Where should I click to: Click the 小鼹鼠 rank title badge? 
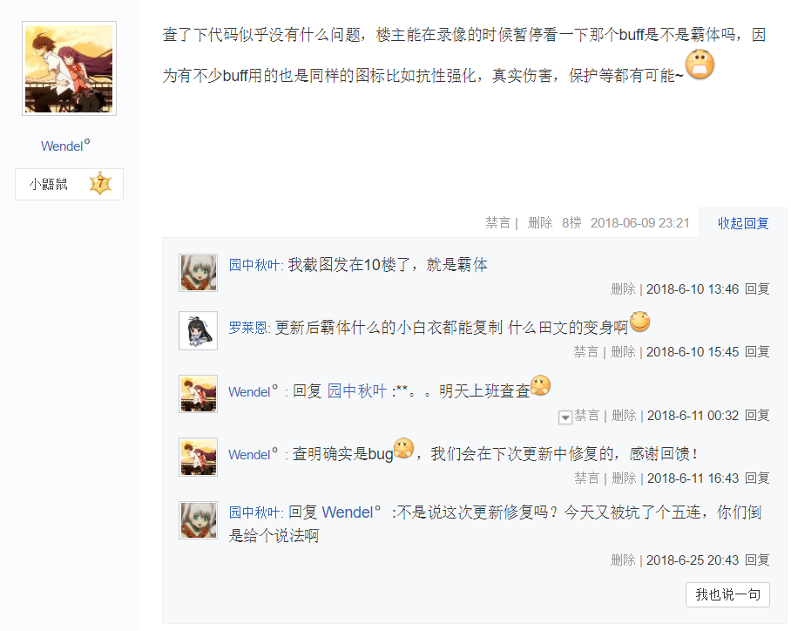point(48,184)
